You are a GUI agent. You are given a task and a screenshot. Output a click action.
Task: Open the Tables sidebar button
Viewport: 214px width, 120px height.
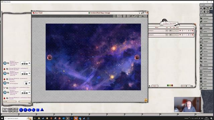pos(206,61)
